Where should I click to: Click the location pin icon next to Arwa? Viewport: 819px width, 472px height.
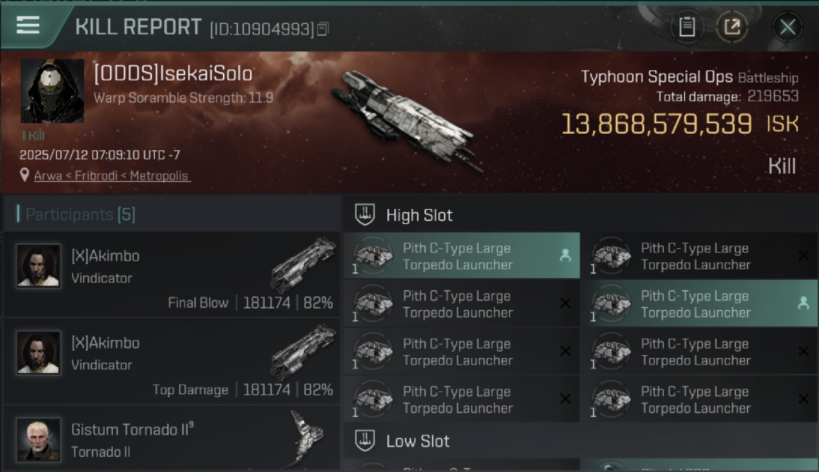pos(25,175)
